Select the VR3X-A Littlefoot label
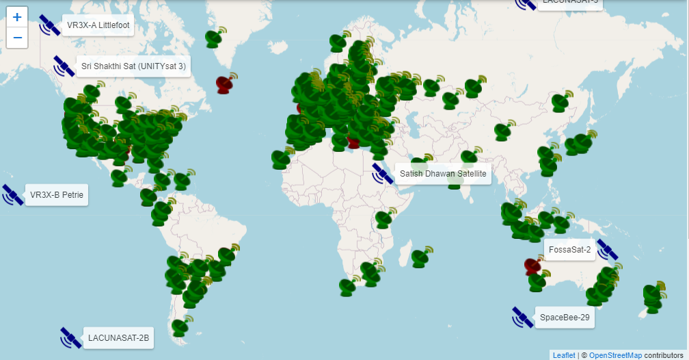The width and height of the screenshot is (689, 360). click(98, 25)
